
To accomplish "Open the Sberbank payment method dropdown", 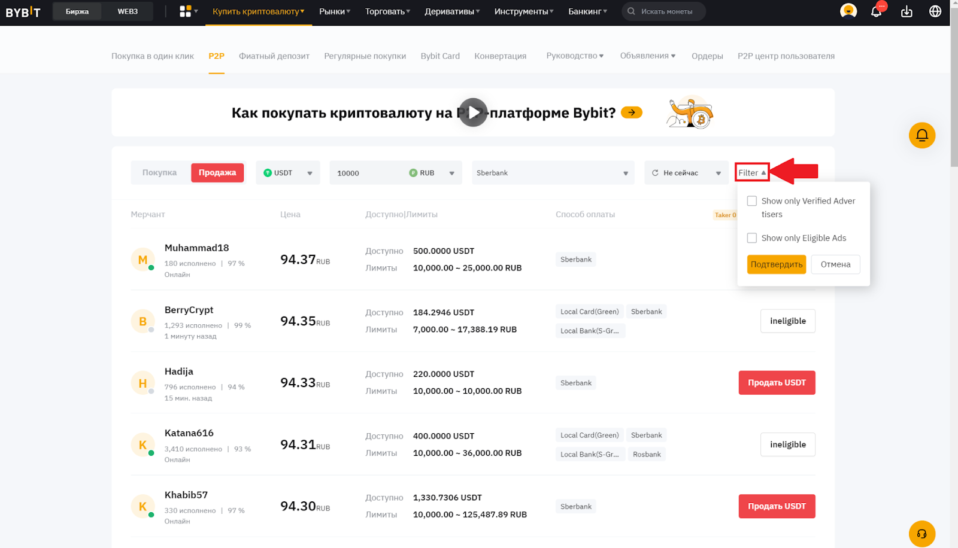I will (x=553, y=173).
